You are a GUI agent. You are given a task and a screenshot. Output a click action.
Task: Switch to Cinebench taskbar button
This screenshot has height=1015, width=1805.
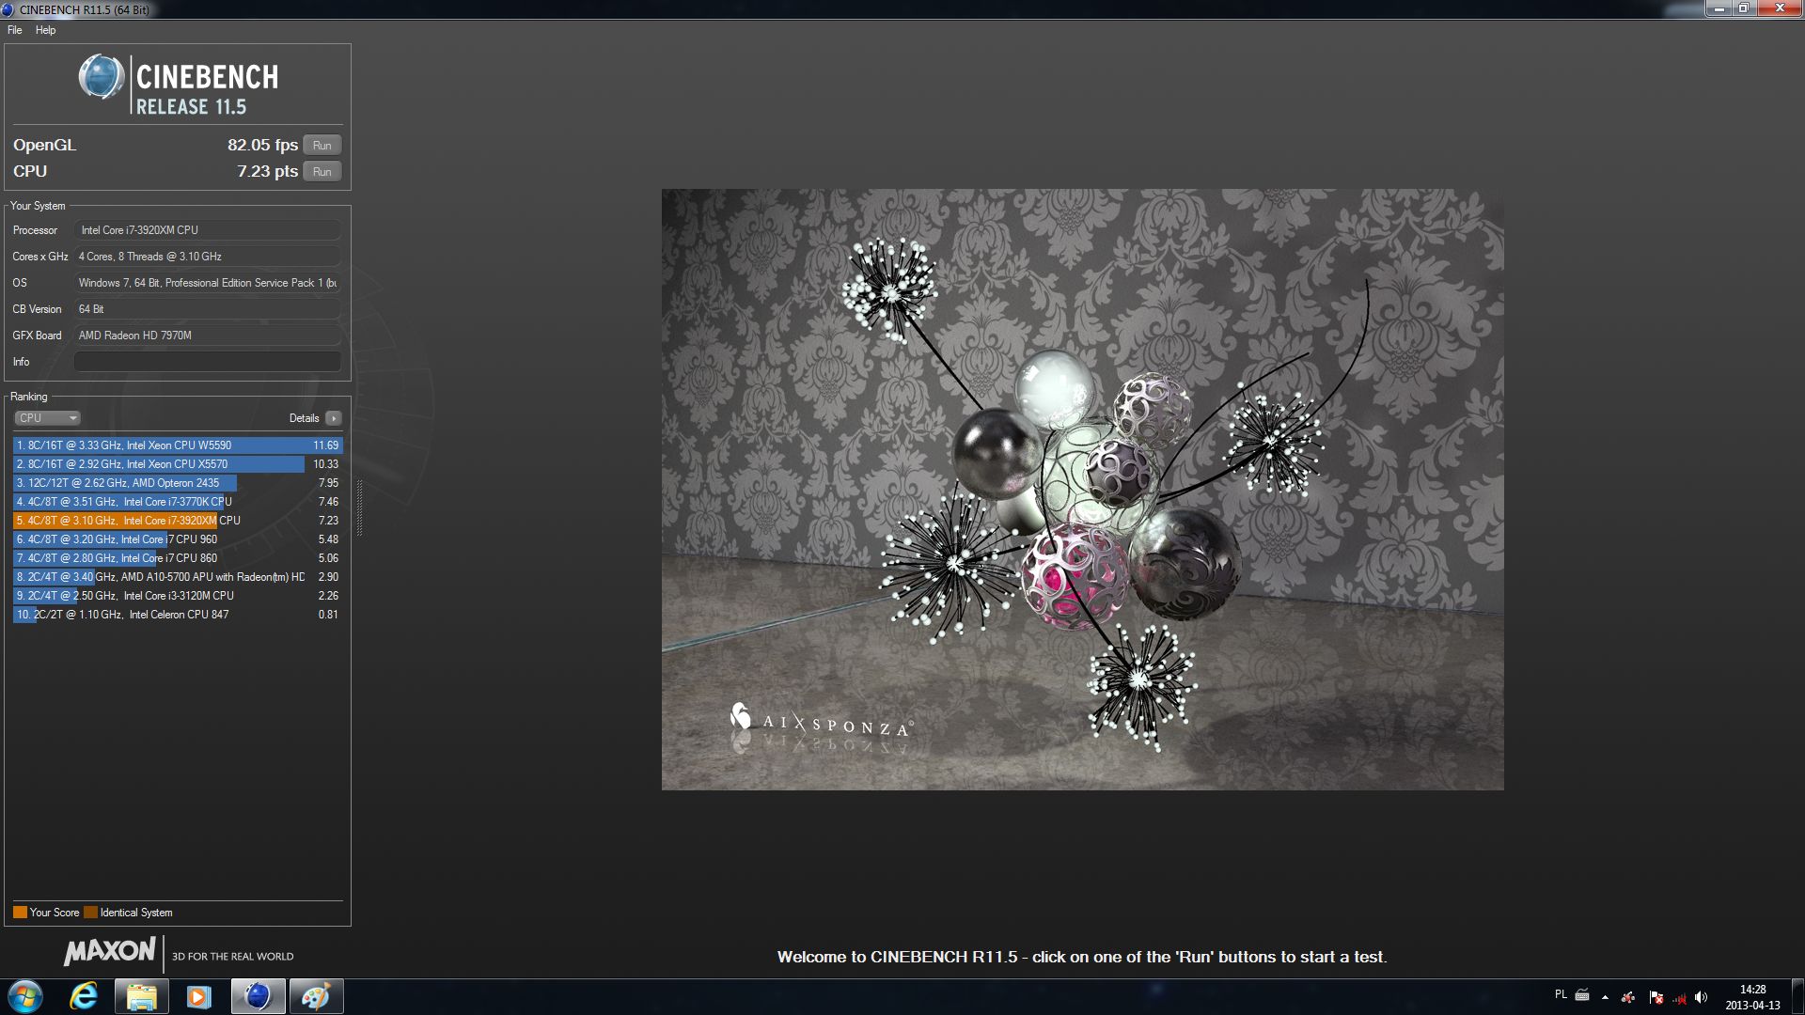coord(258,996)
